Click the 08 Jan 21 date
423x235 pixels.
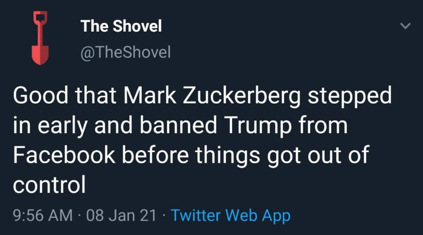click(x=121, y=216)
